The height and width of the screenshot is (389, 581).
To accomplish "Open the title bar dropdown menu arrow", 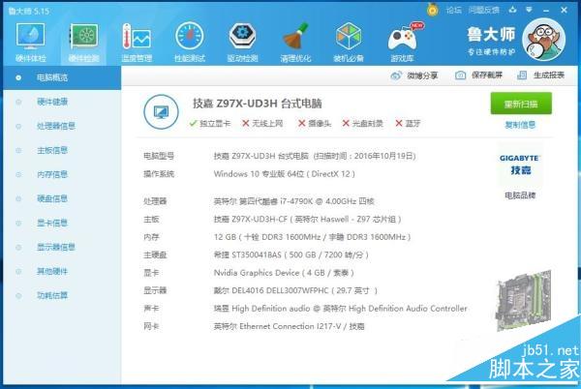I will coord(529,10).
